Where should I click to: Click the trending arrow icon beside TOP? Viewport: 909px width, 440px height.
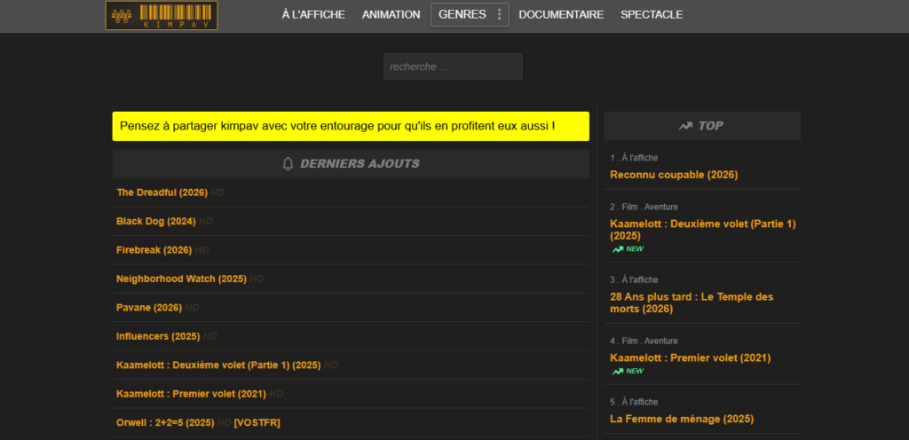coord(685,126)
